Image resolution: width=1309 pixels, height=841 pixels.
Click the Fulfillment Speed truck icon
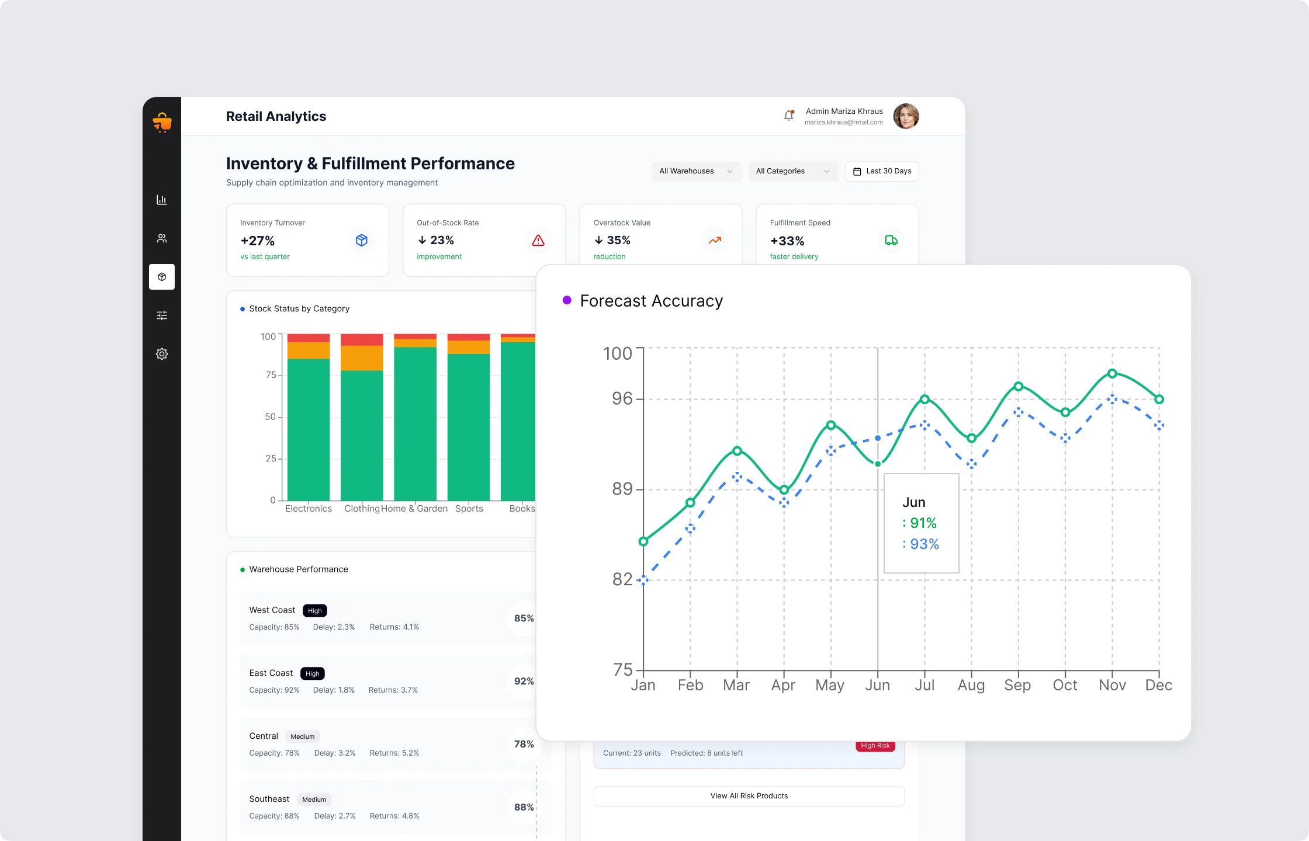pos(891,240)
